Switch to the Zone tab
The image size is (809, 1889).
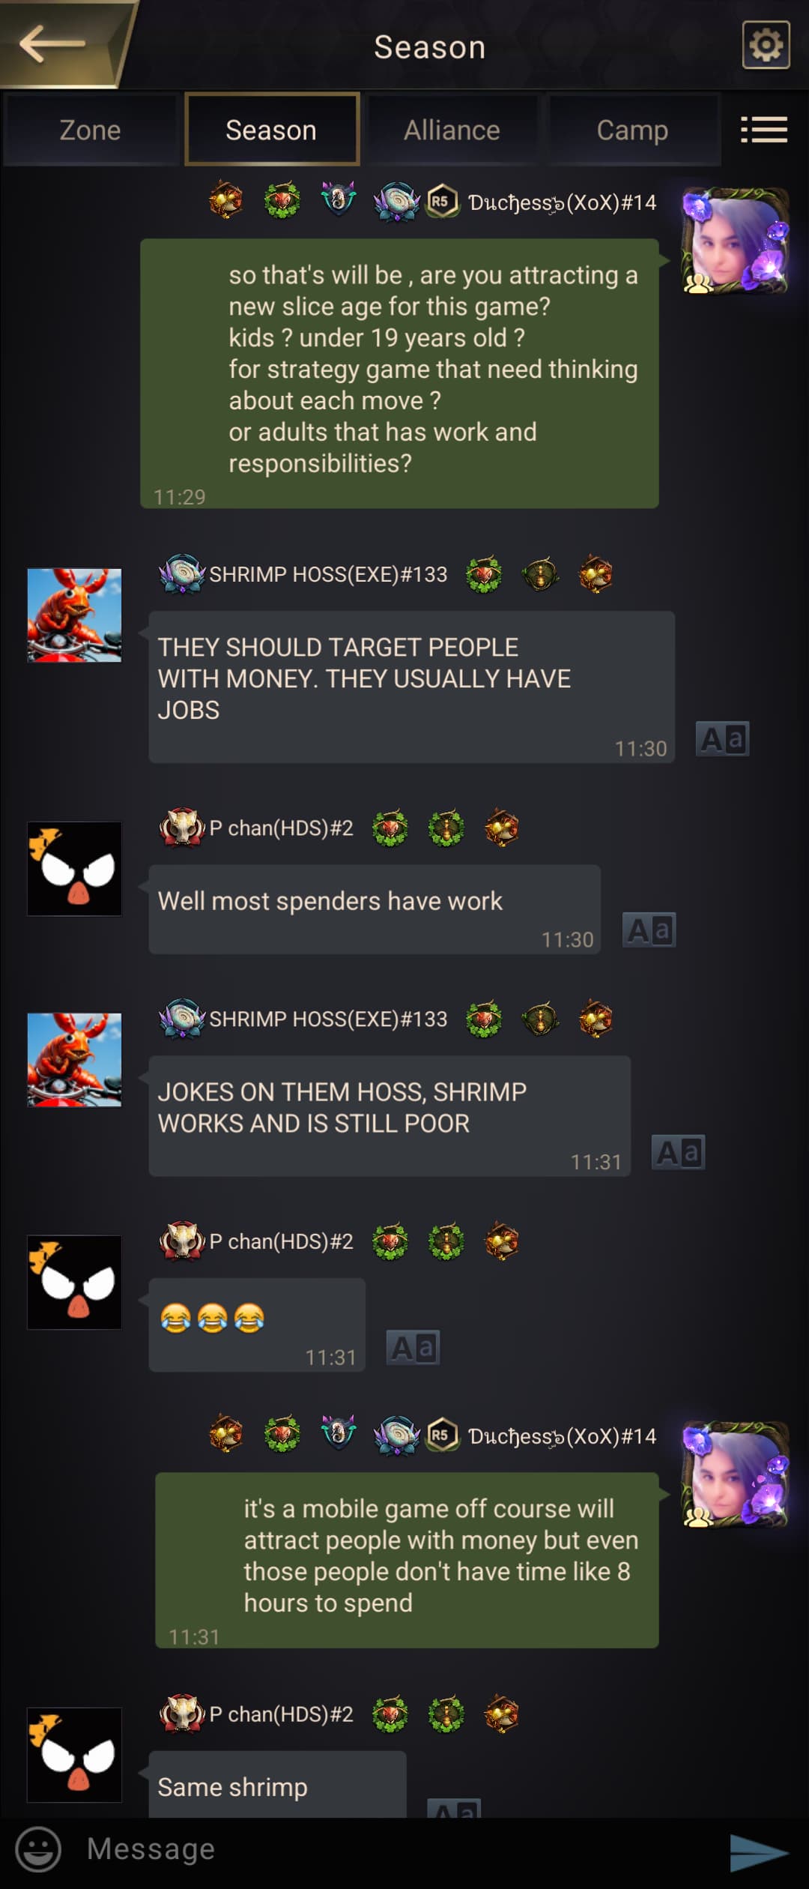click(90, 130)
